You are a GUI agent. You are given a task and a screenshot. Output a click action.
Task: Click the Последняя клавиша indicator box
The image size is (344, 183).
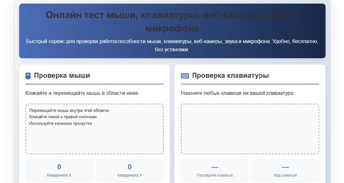tap(215, 170)
